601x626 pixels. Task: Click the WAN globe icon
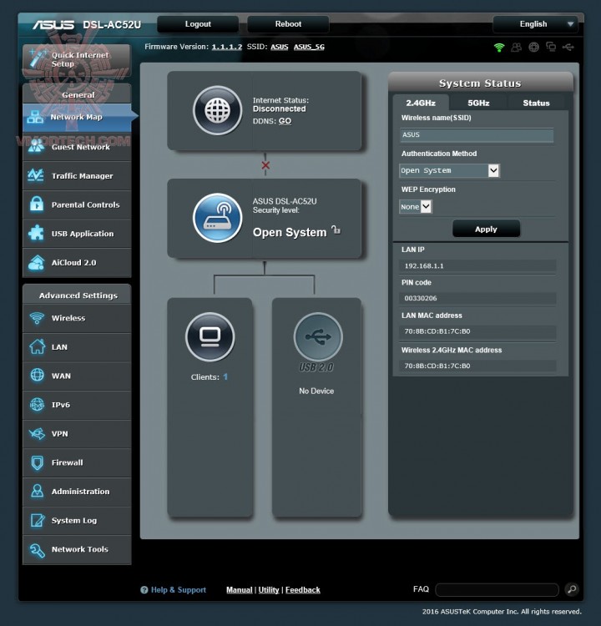37,376
